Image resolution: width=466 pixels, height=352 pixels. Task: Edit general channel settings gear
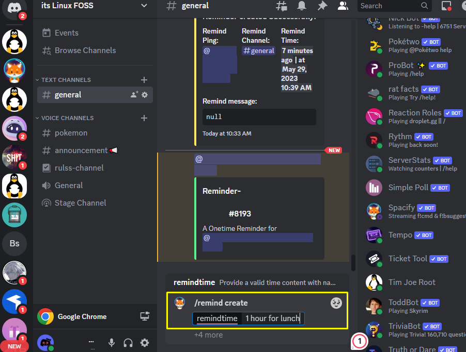coord(145,95)
